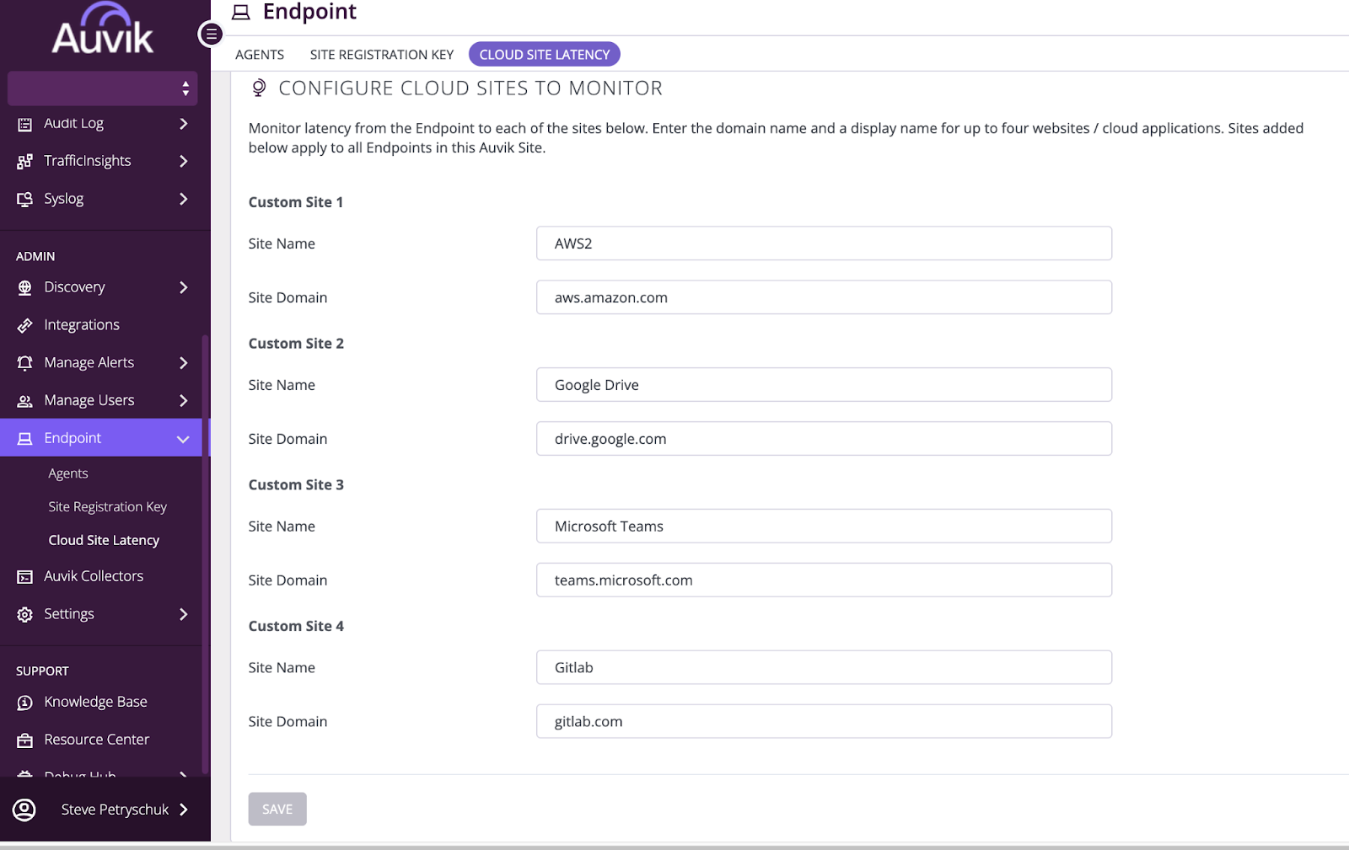Click the Auvik logo

[103, 29]
